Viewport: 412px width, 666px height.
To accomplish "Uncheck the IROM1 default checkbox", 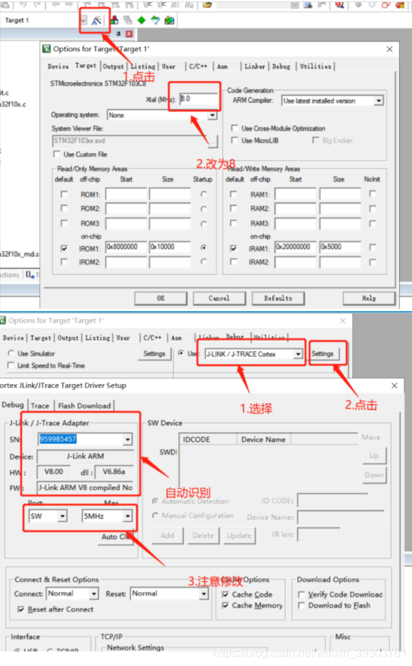I will pos(64,249).
